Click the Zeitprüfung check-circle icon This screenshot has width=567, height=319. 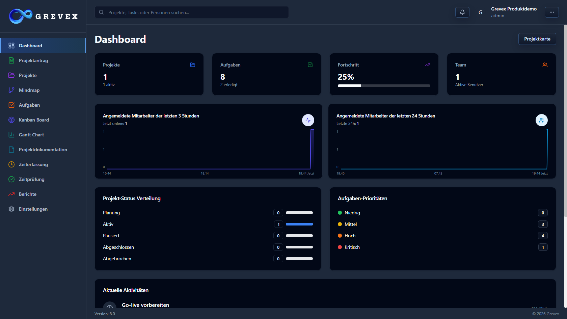(x=11, y=179)
